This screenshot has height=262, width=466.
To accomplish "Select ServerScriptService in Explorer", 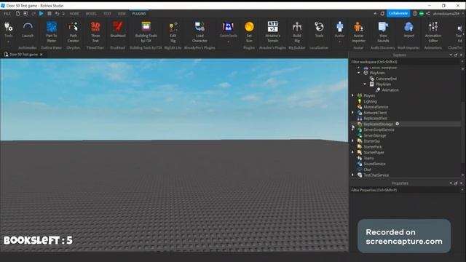I will point(379,130).
